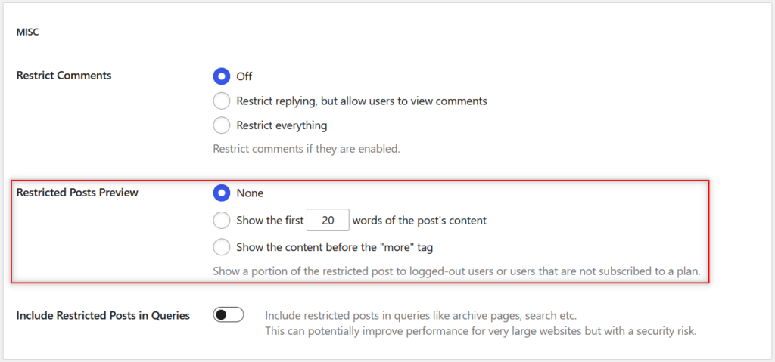
Task: Click the Restrict Comments setting label
Action: tap(64, 76)
